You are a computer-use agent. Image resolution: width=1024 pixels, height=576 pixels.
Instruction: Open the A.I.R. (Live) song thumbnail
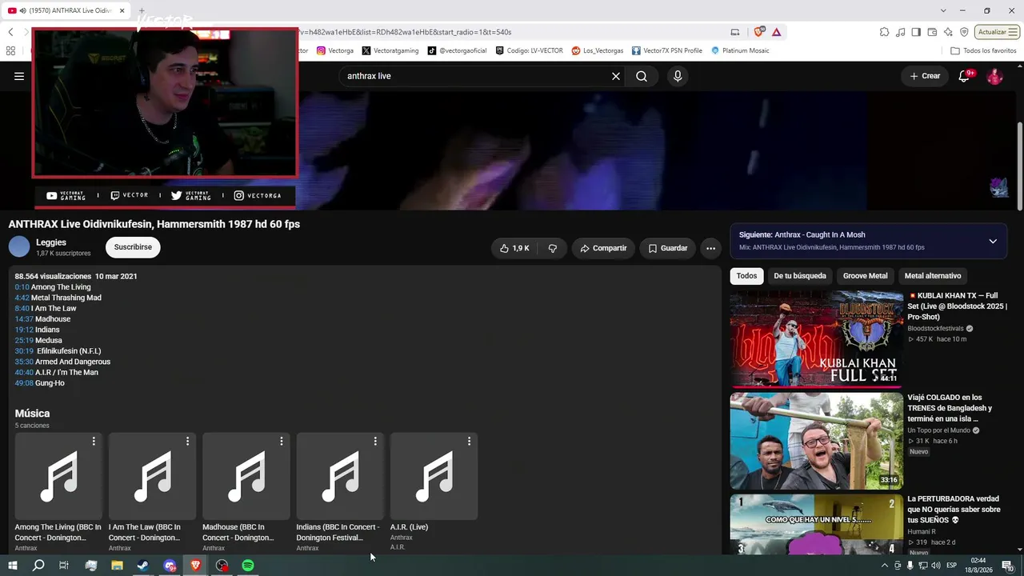(434, 476)
